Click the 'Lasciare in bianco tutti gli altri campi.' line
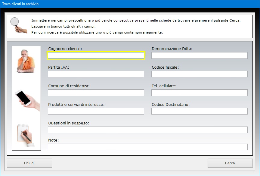Image resolution: width=260 pixels, height=176 pixels. pyautogui.click(x=63, y=26)
